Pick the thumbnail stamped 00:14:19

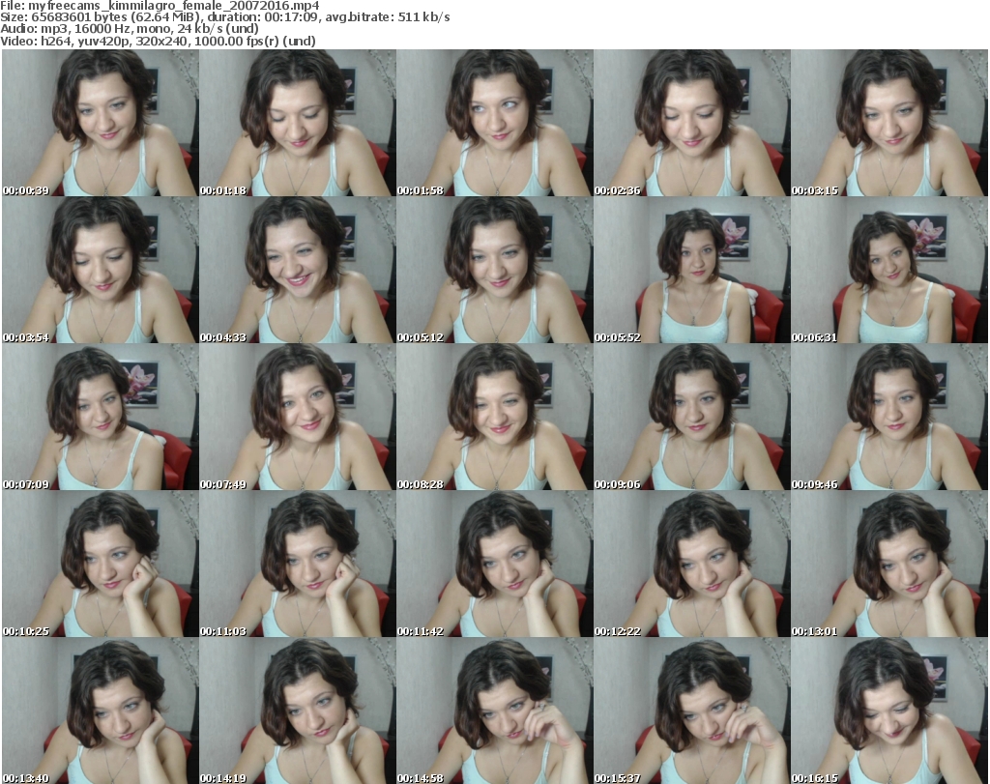298,711
